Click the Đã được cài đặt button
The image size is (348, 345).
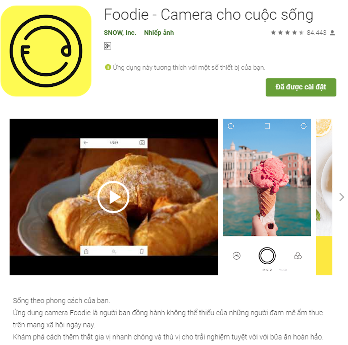301,87
